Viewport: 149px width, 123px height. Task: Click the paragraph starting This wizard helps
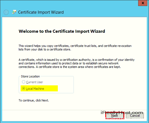[x=75, y=47]
